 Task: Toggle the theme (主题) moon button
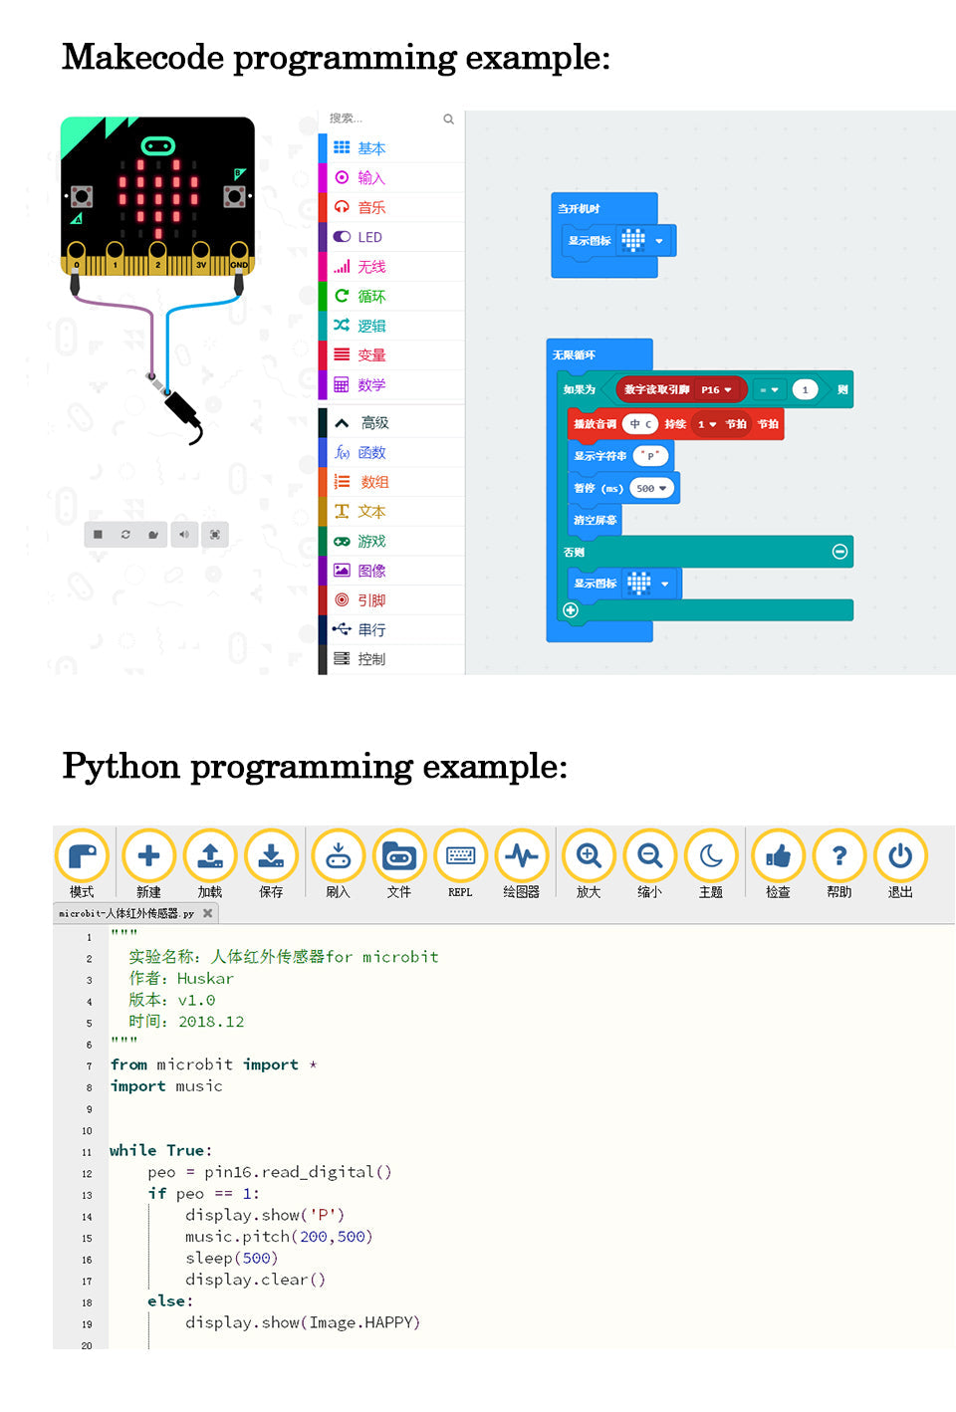tap(710, 855)
